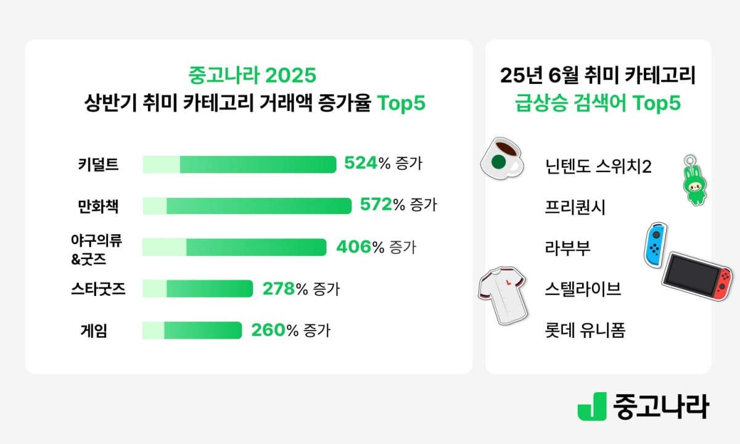Click the 야구의류&굿즈 406% bar

click(x=234, y=247)
